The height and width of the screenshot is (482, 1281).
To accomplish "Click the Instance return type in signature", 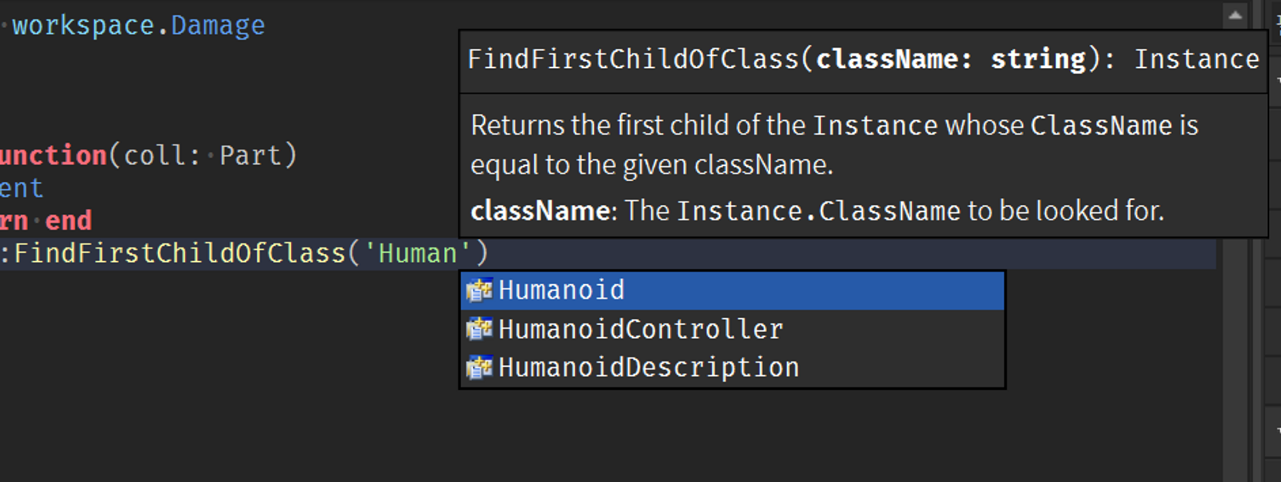I will point(1197,60).
